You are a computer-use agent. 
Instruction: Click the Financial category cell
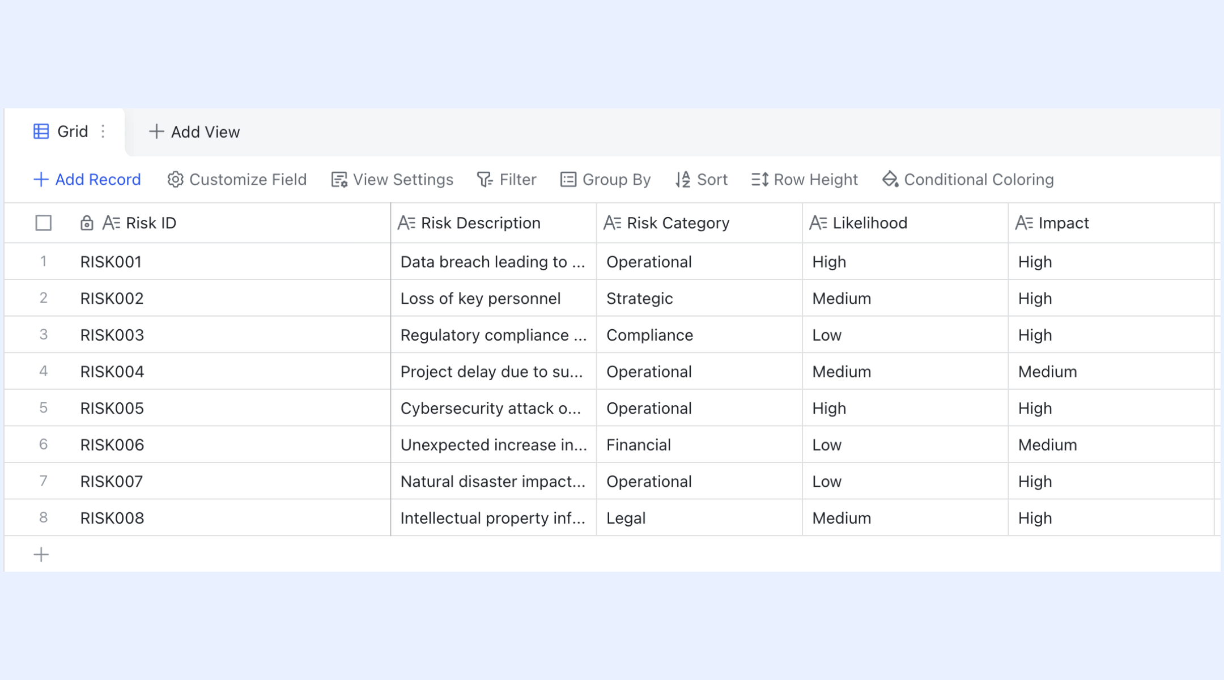(699, 445)
